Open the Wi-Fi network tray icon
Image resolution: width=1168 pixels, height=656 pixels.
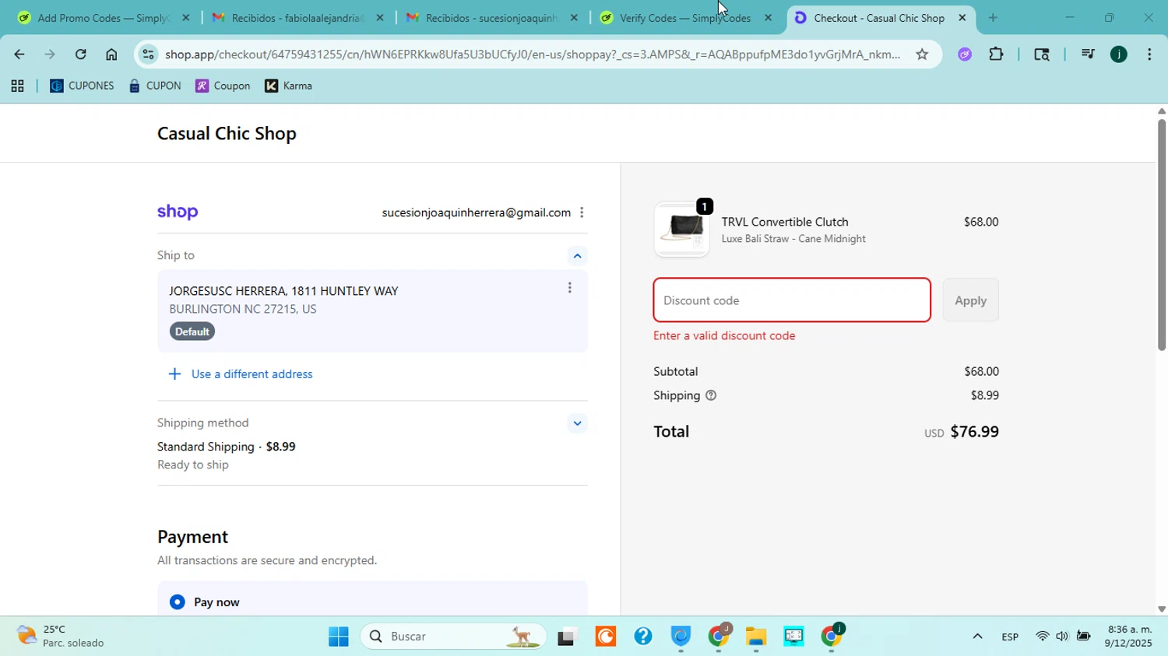(x=1042, y=637)
